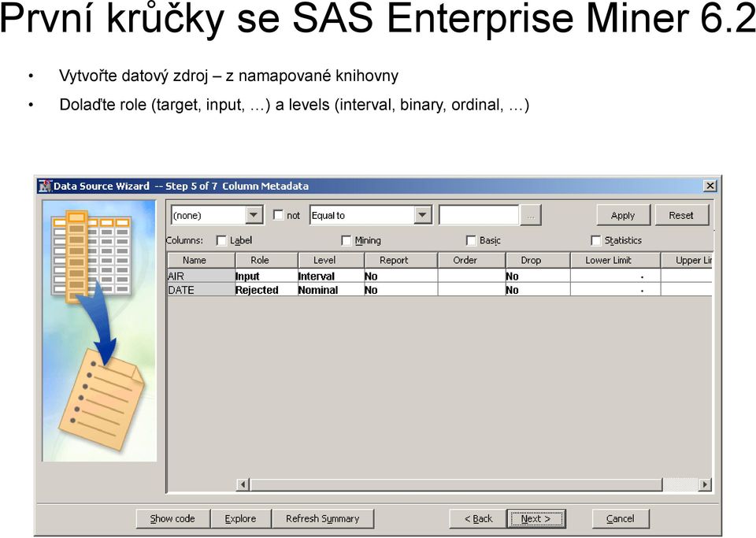Enable the Mining columns checkbox
The image size is (756, 538).
(346, 240)
